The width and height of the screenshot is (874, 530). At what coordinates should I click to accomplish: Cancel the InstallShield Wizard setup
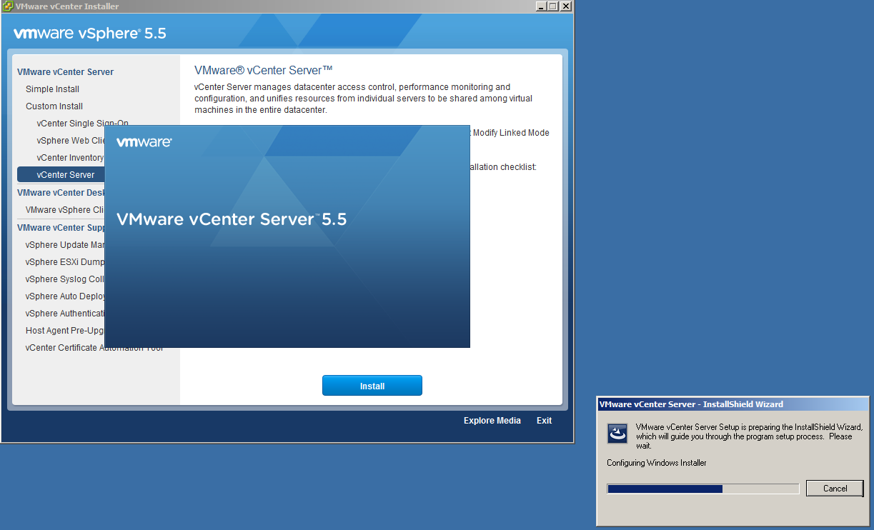pos(834,489)
